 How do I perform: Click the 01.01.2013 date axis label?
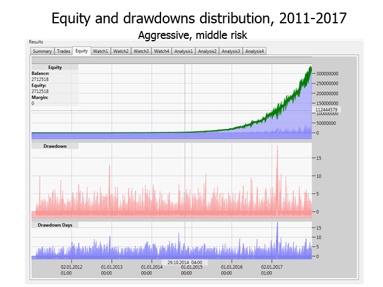click(x=112, y=270)
